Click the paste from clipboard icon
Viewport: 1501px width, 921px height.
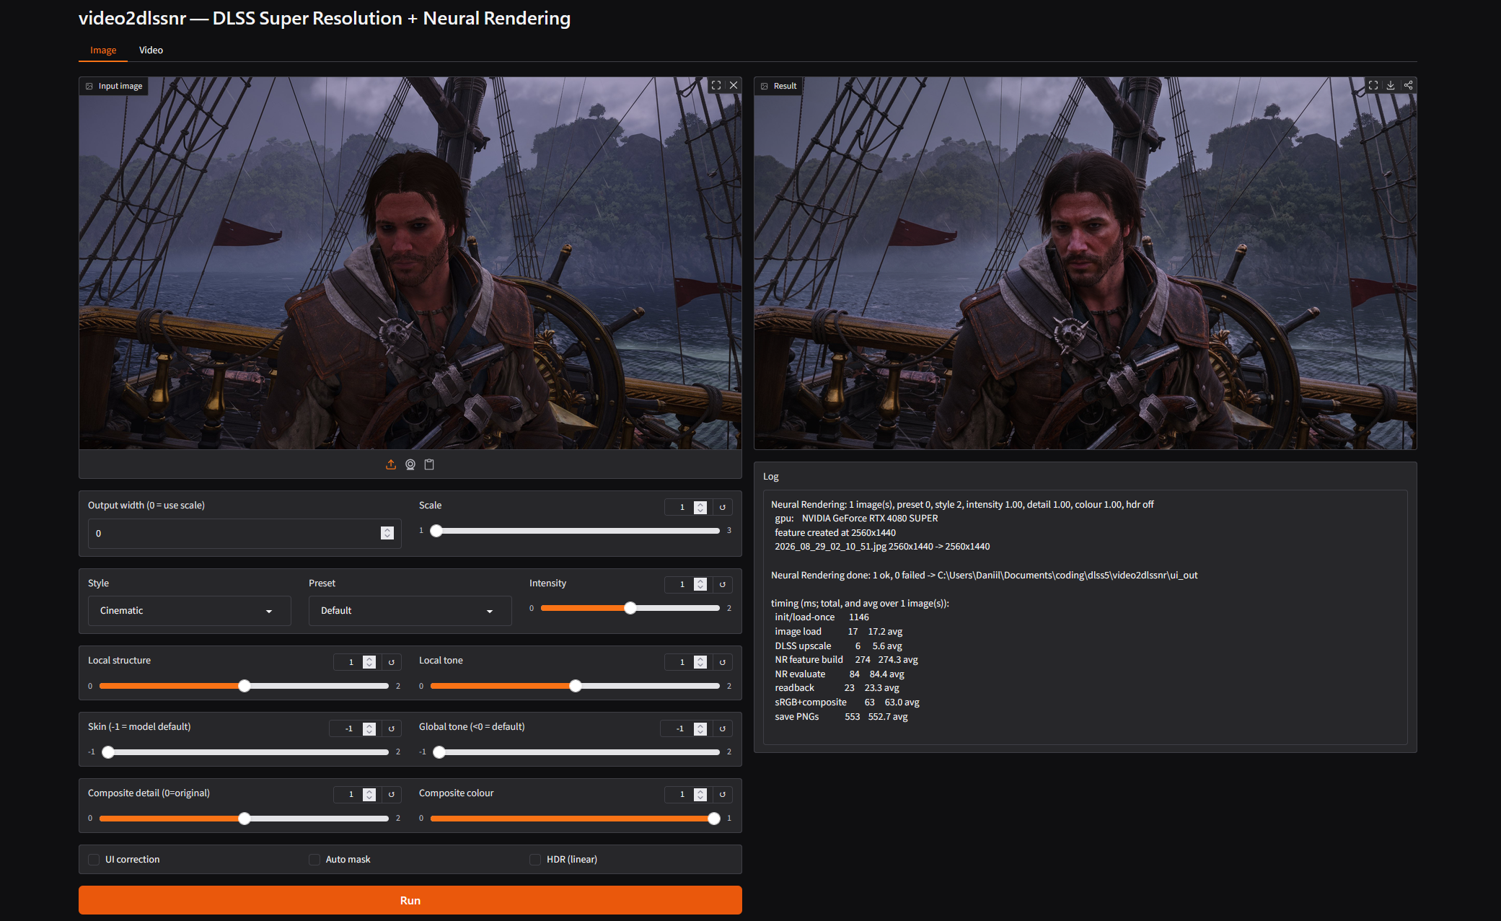click(x=429, y=464)
